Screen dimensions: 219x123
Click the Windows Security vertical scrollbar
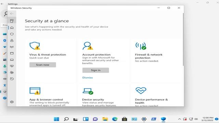coord(183,40)
